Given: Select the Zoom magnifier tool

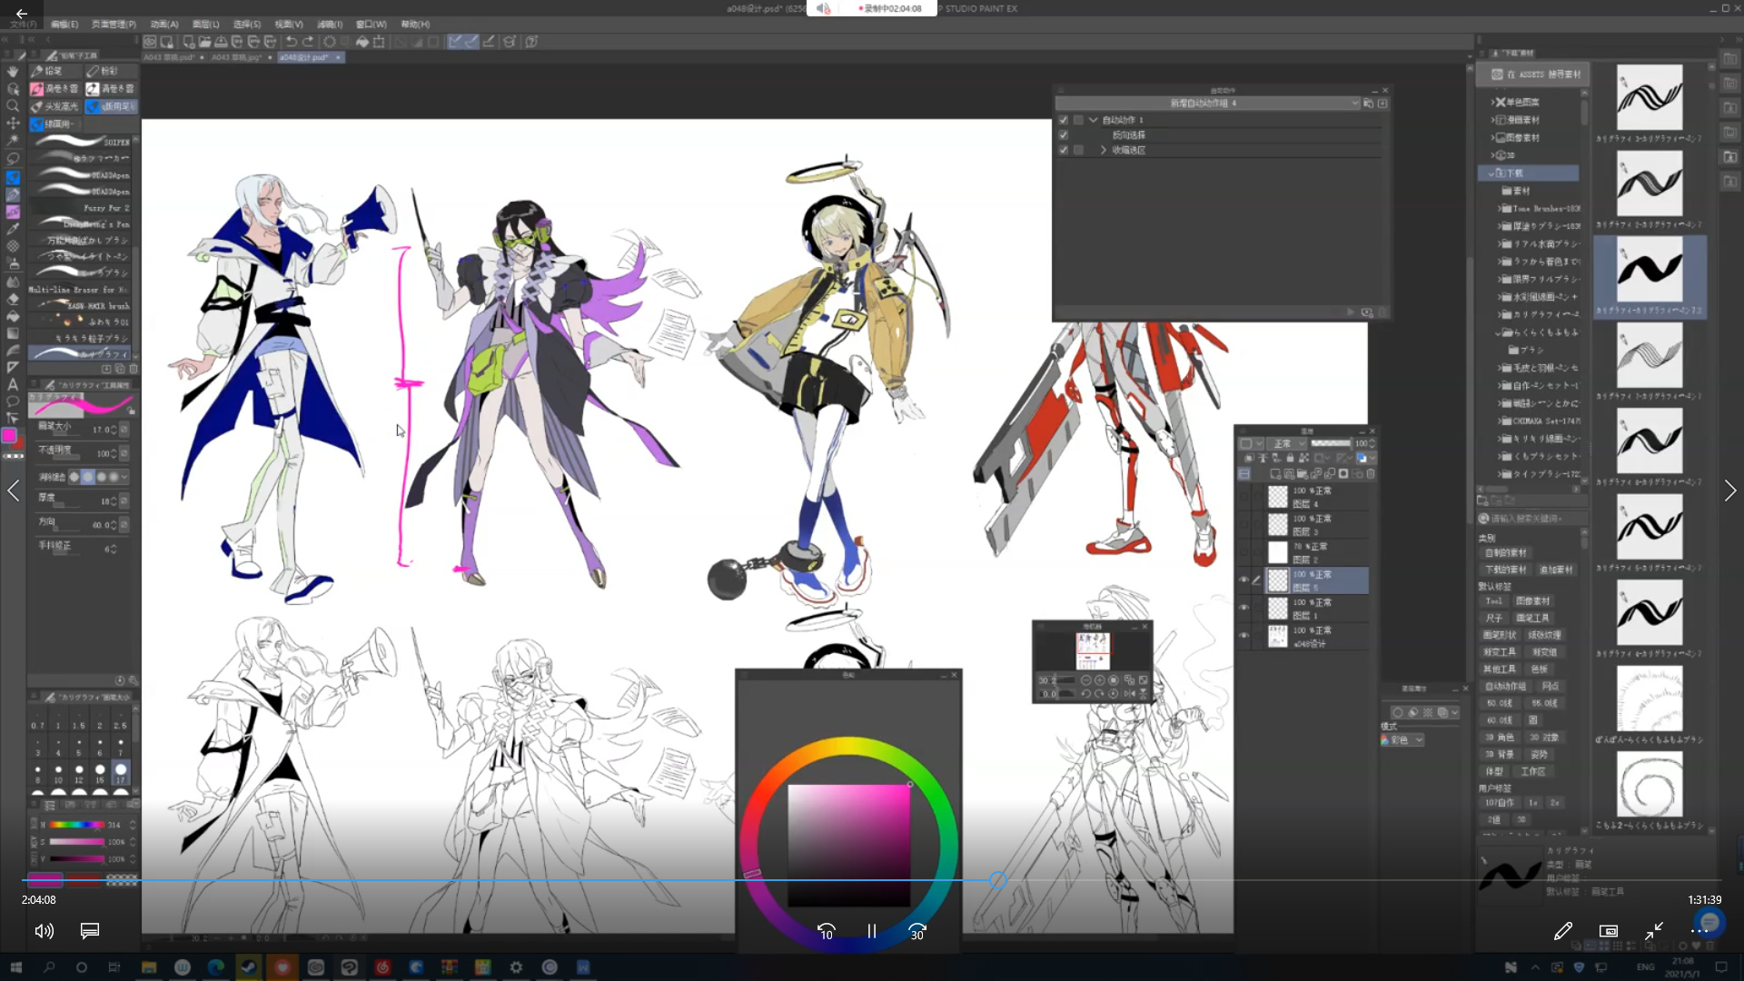Looking at the screenshot, I should 13,105.
